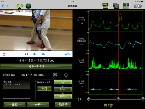Image resolution: width=145 pixels, height=109 pixels.
Task: Replay the video using the circular arrow
Action: (x=4, y=54)
